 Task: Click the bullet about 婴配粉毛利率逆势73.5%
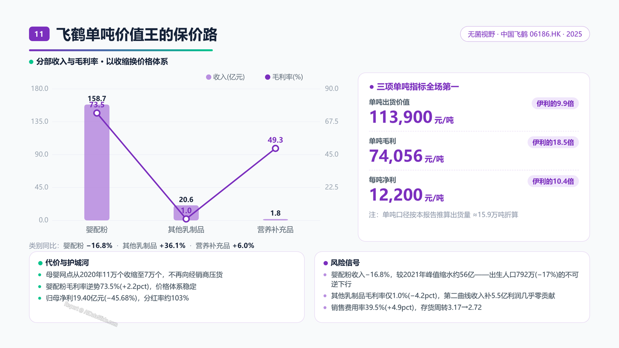(x=121, y=286)
